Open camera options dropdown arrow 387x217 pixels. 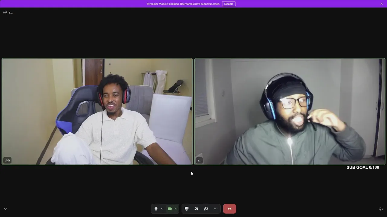click(x=176, y=209)
